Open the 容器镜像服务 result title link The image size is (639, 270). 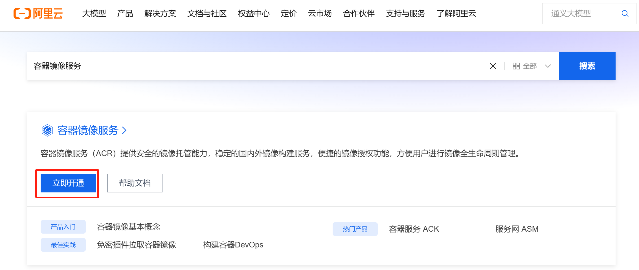point(88,130)
